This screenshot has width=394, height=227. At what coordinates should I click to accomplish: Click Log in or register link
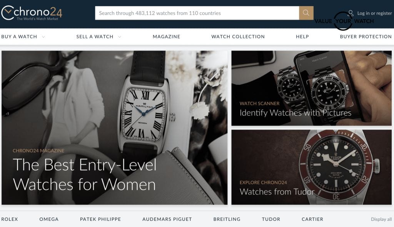(374, 13)
